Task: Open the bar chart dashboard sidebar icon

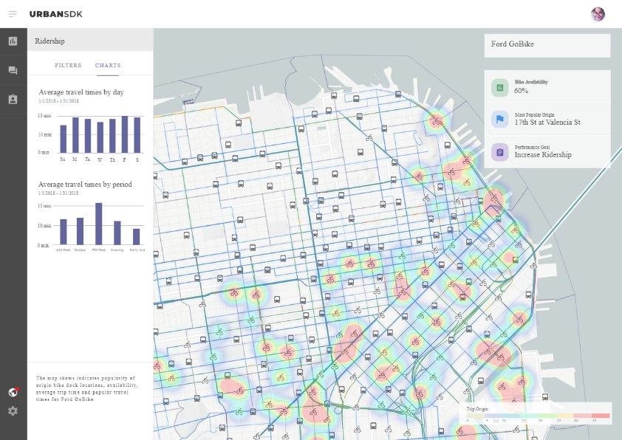Action: pos(13,41)
